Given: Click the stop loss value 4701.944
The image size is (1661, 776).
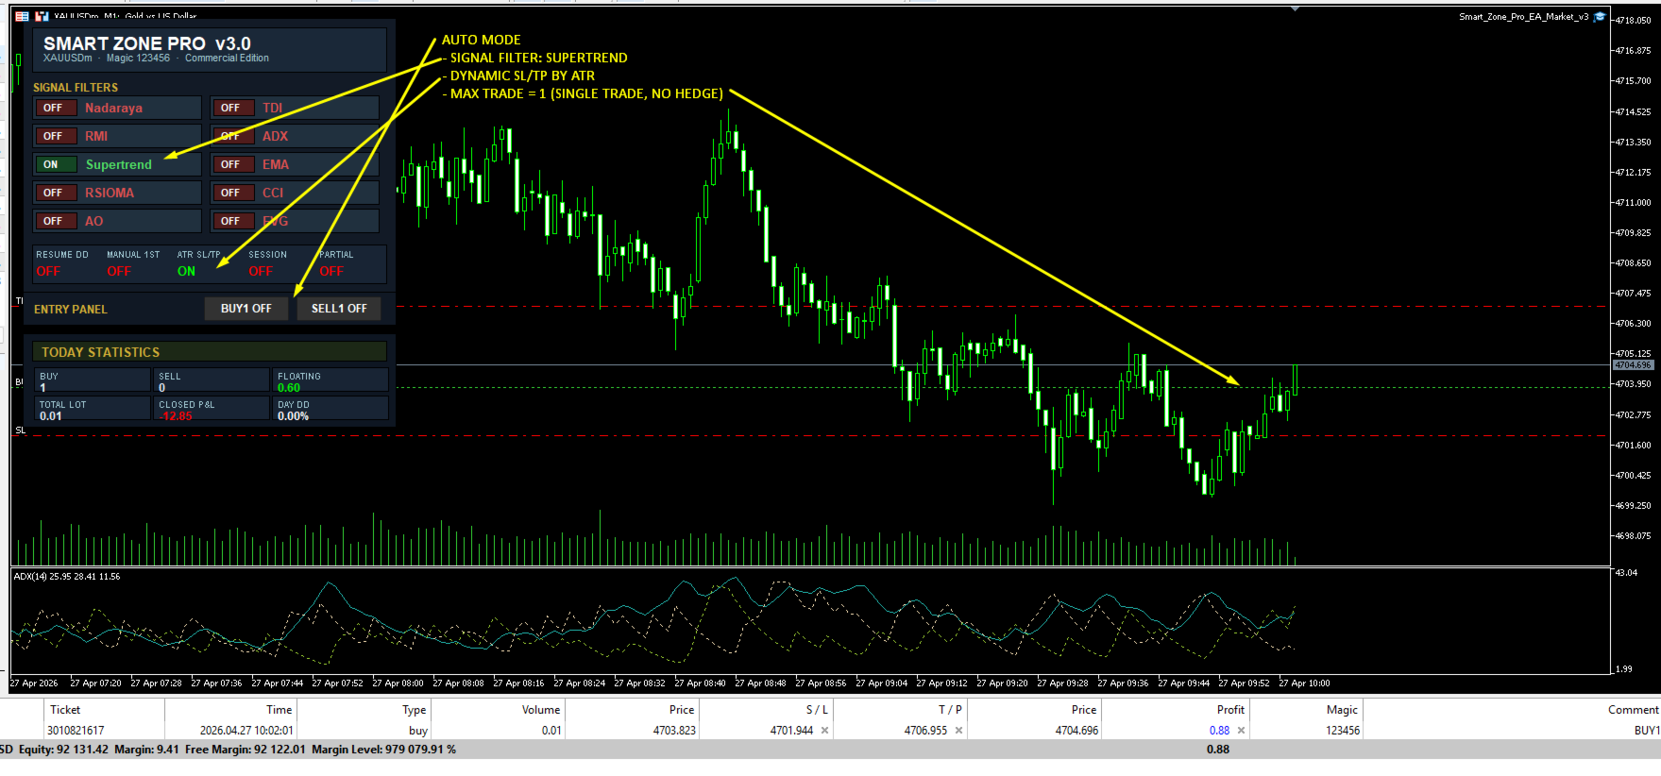Looking at the screenshot, I should click(x=791, y=731).
